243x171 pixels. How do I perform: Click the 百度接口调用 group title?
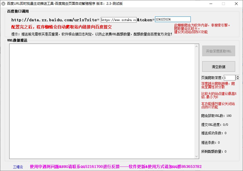(x=18, y=11)
